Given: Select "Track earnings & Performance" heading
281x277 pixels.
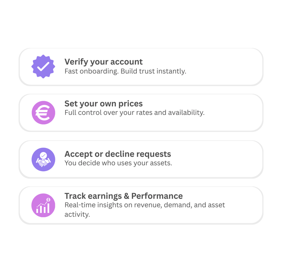Looking at the screenshot, I should coord(123,196).
